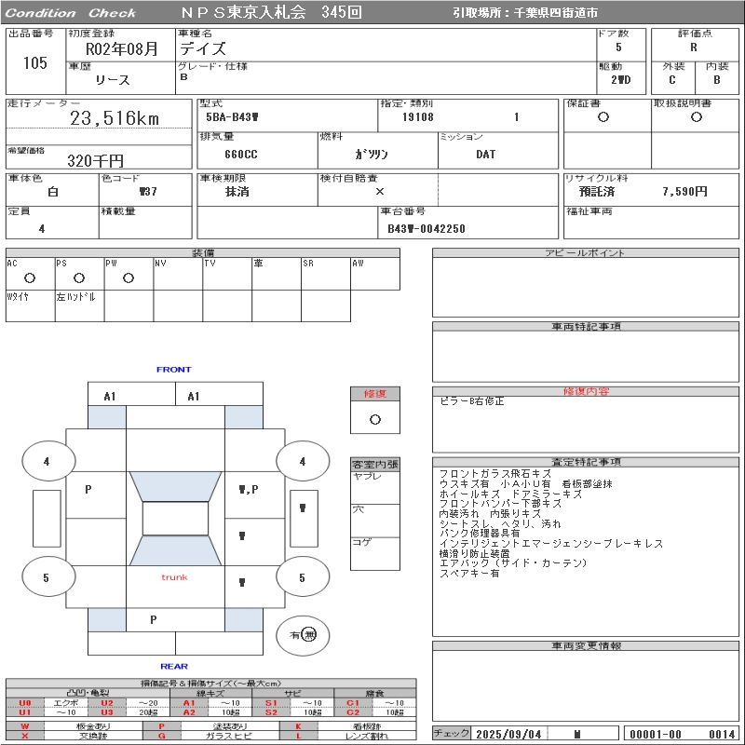The image size is (745, 745).
Task: Click the PS equipment circle
Action: point(79,278)
